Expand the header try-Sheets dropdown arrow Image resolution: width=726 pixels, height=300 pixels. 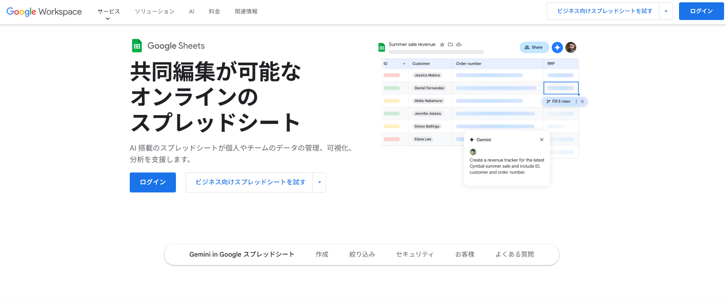[666, 11]
